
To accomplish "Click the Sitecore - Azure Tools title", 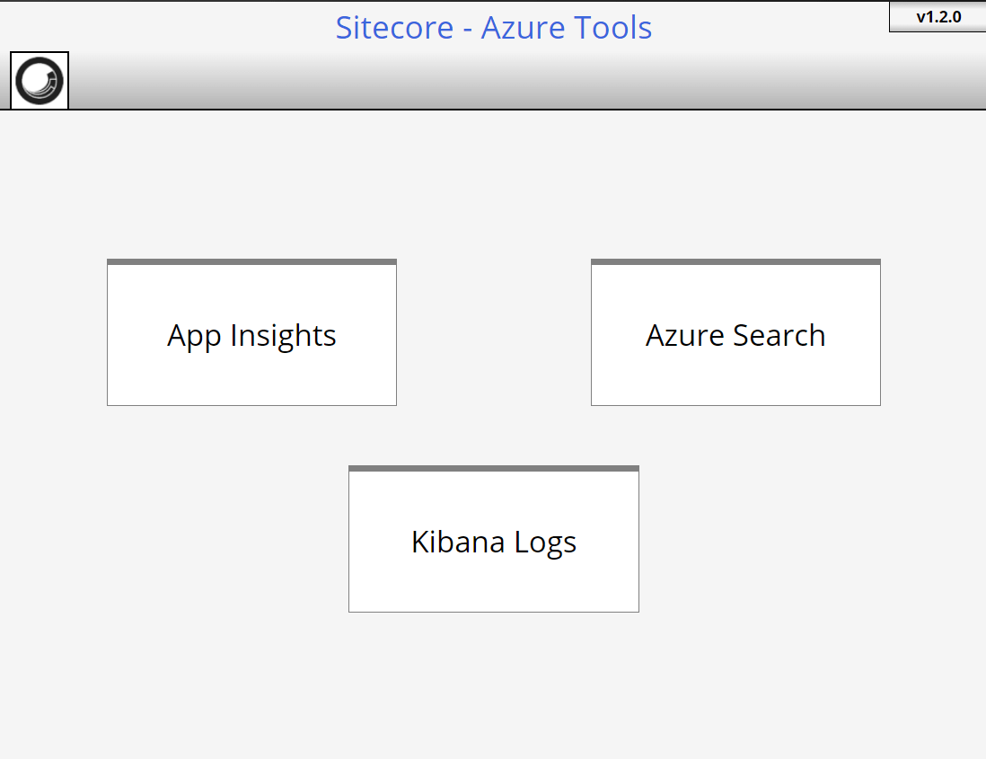I will [x=493, y=28].
